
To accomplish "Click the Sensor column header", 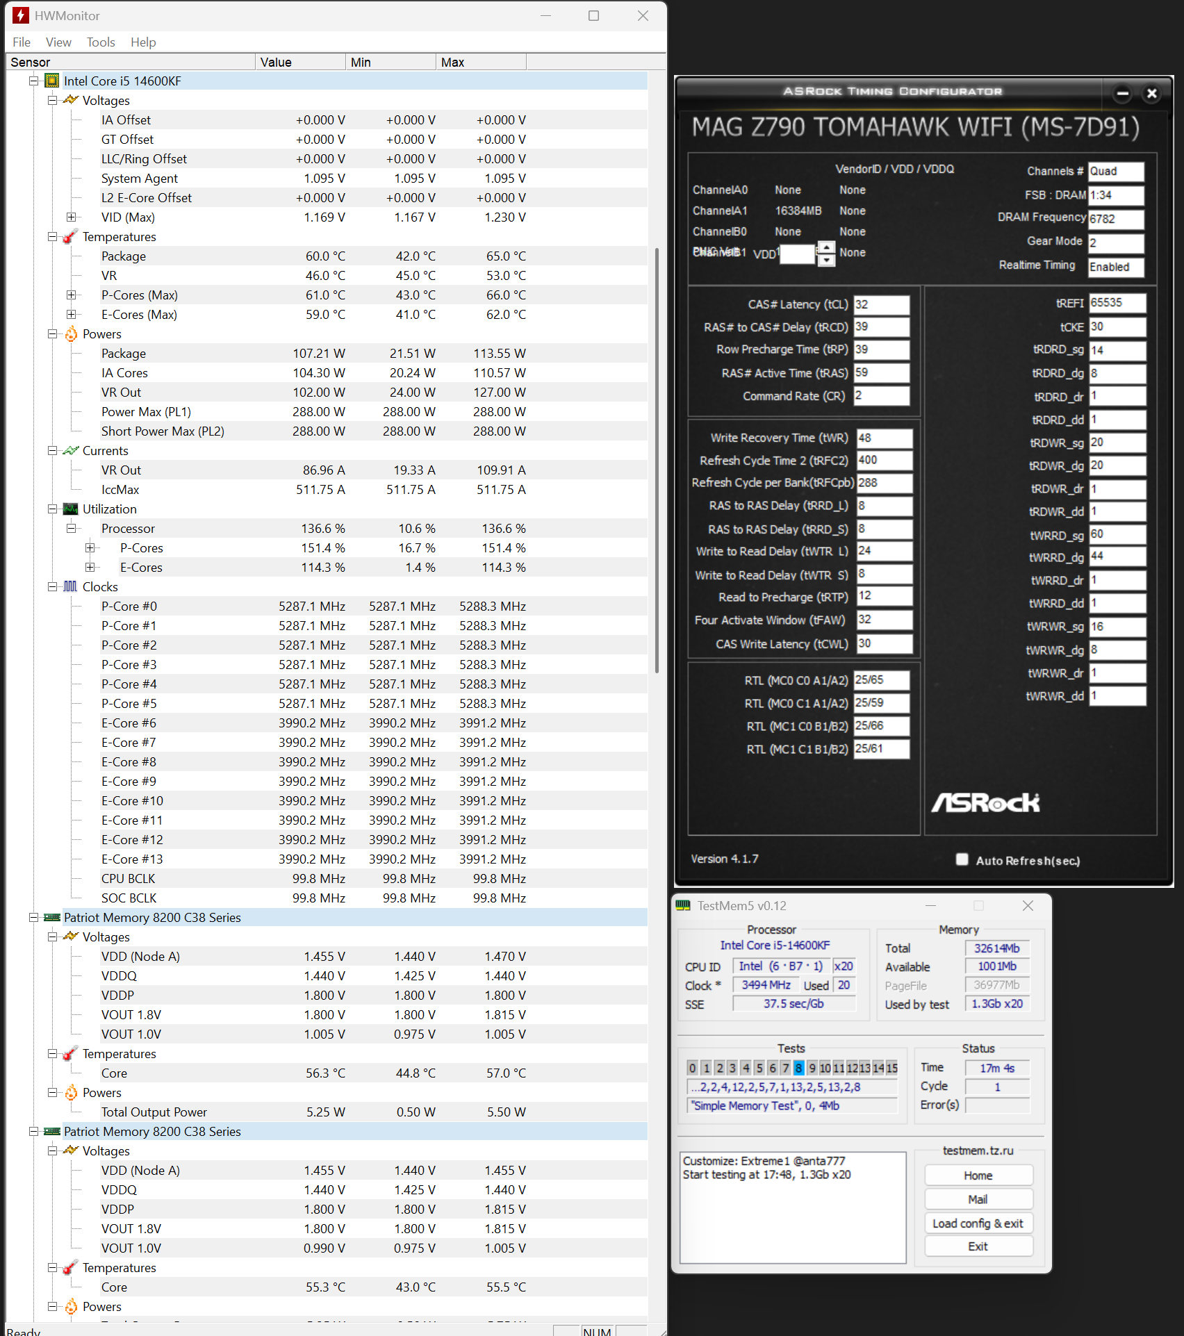I will pyautogui.click(x=131, y=63).
